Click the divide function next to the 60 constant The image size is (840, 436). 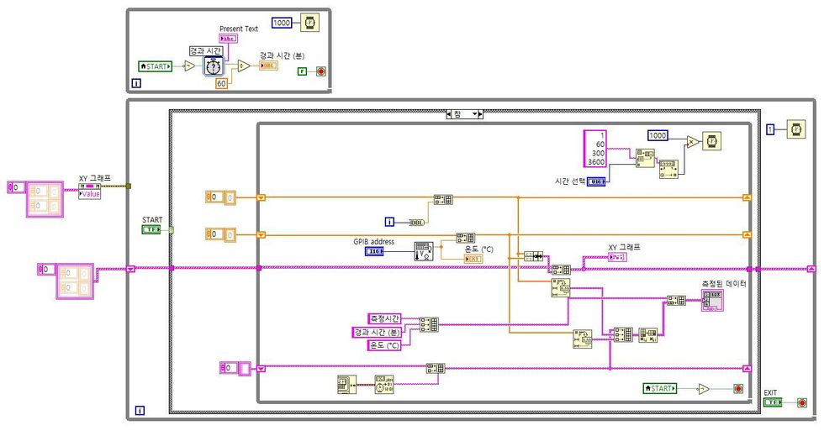(x=244, y=66)
